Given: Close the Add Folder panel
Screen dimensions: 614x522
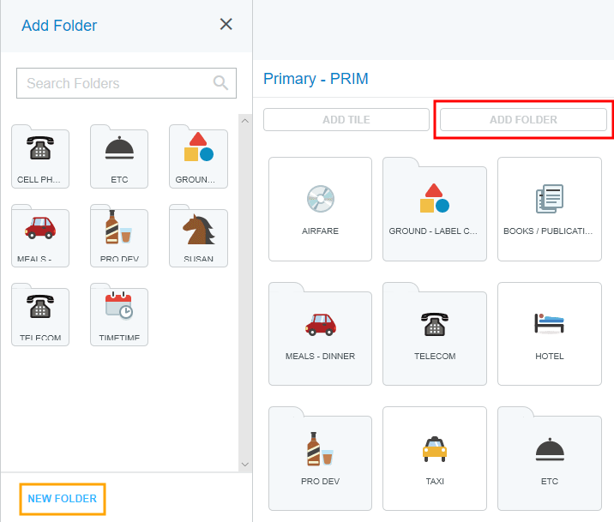Looking at the screenshot, I should point(226,25).
